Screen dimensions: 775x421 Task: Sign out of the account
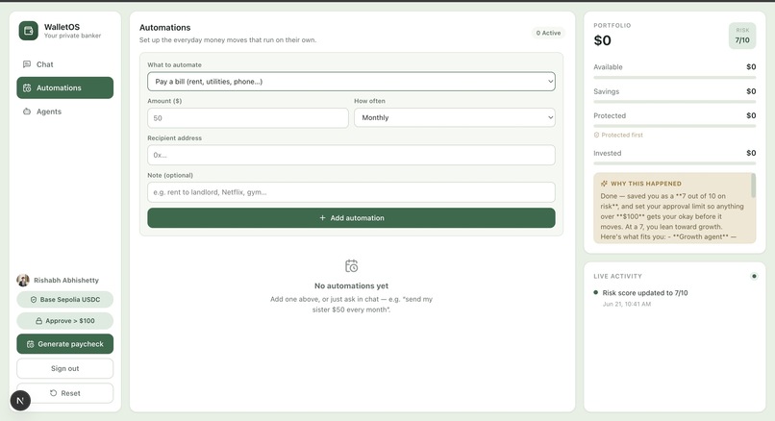(x=64, y=368)
